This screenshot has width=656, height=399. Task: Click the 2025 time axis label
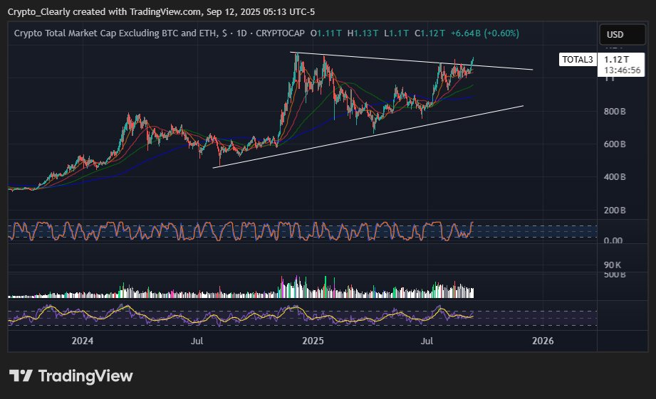pos(313,341)
